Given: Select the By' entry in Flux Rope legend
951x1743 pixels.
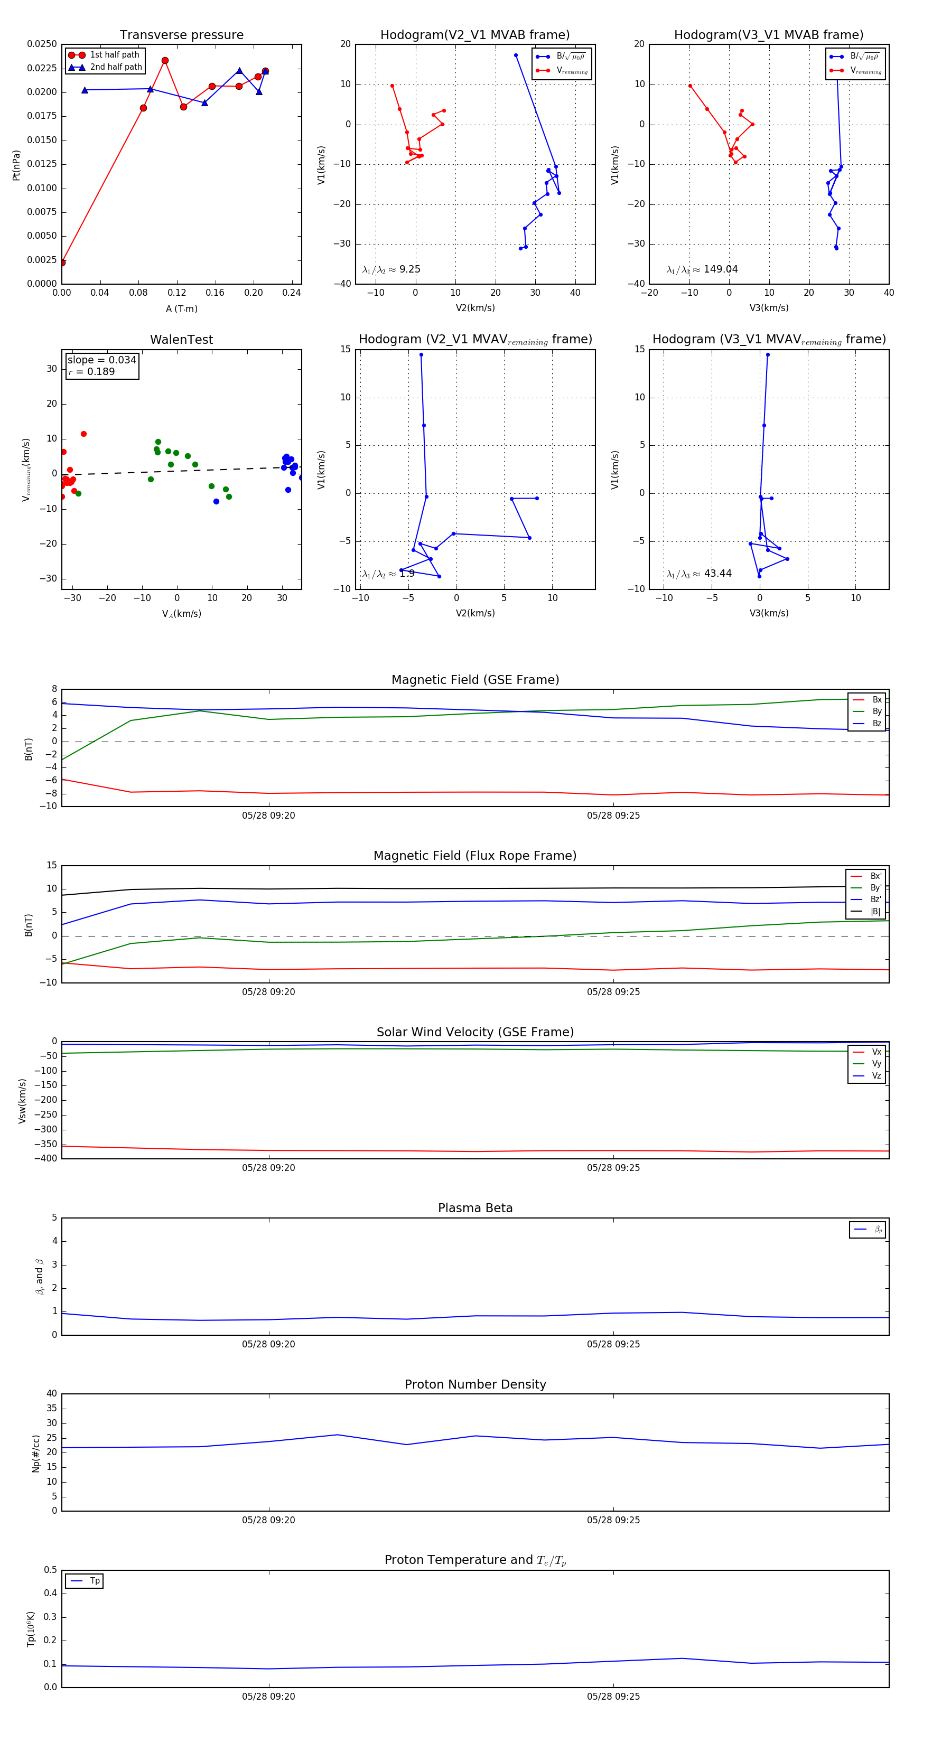Looking at the screenshot, I should pos(866,888).
